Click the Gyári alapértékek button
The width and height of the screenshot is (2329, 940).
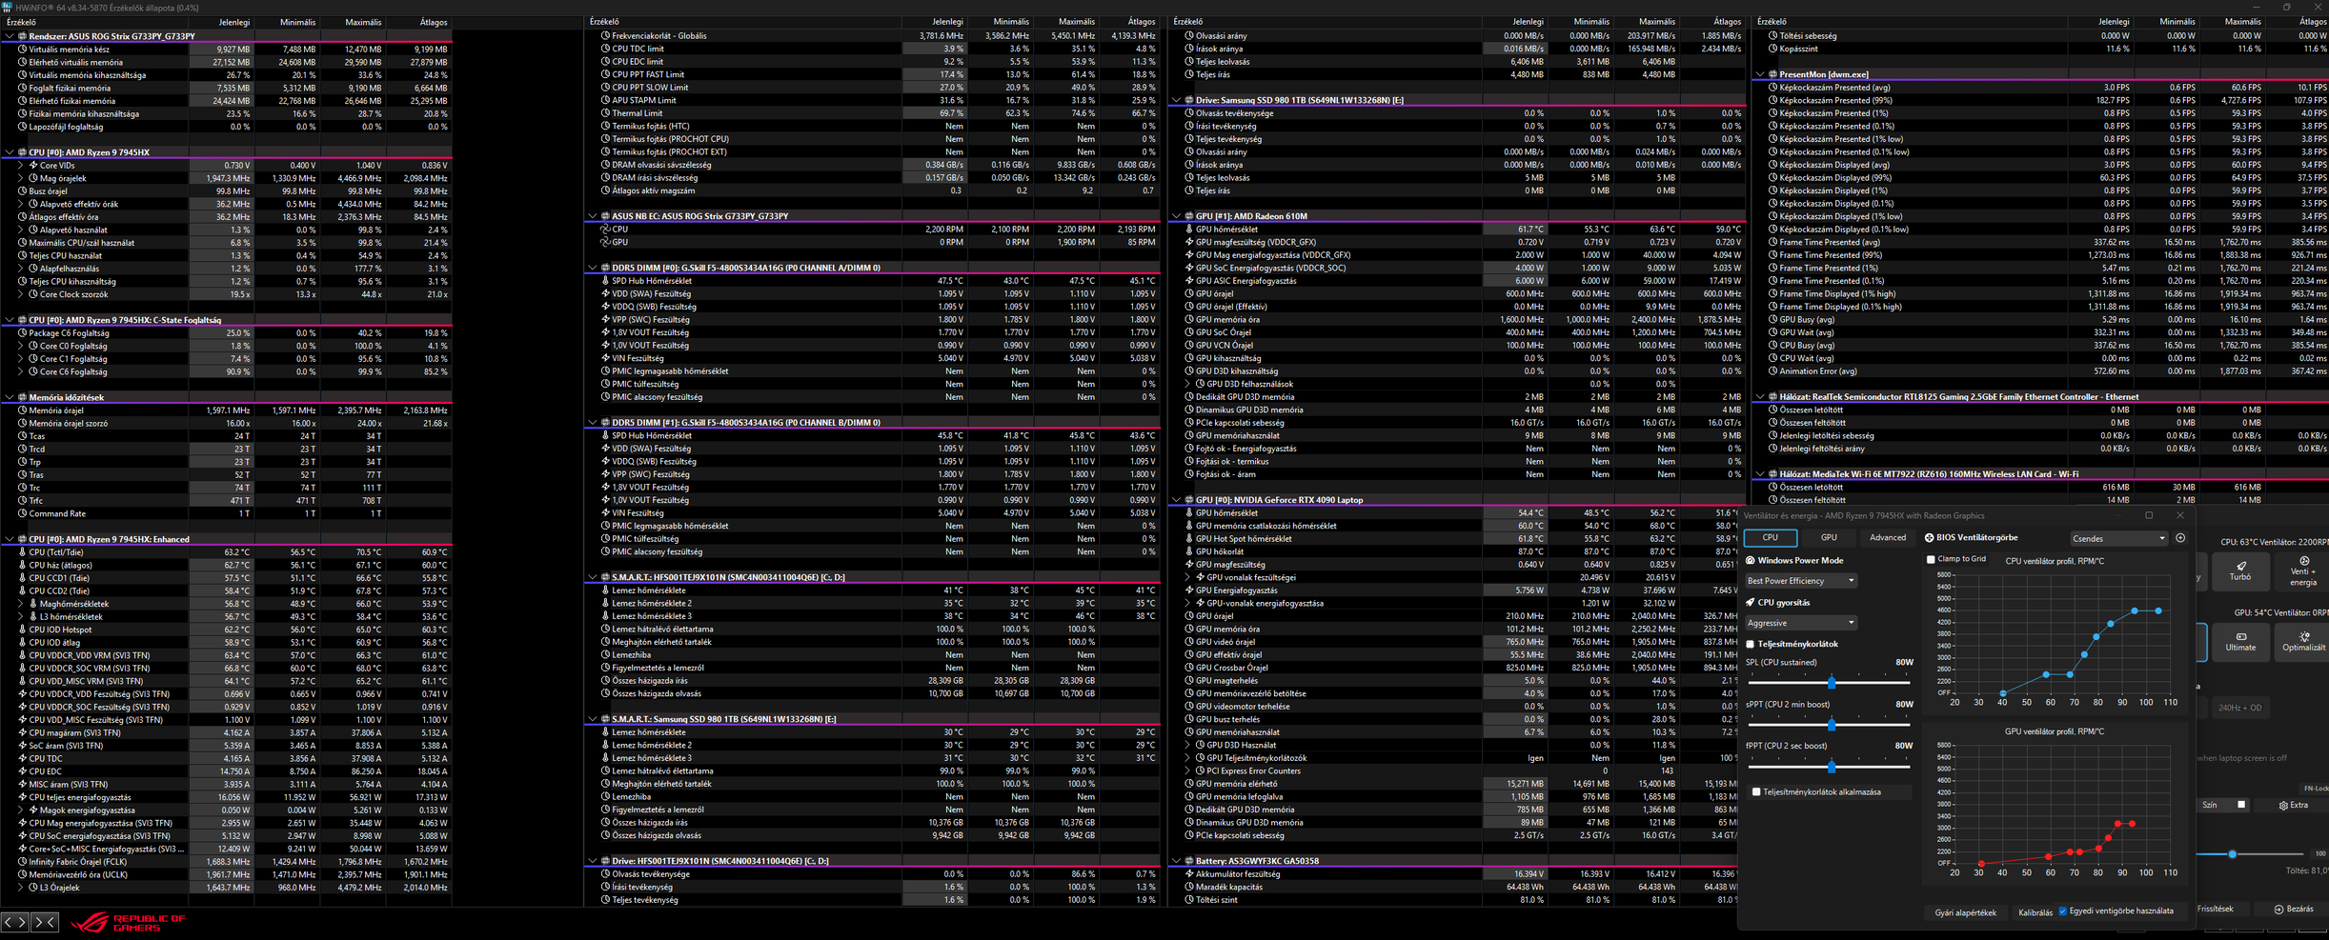1965,912
